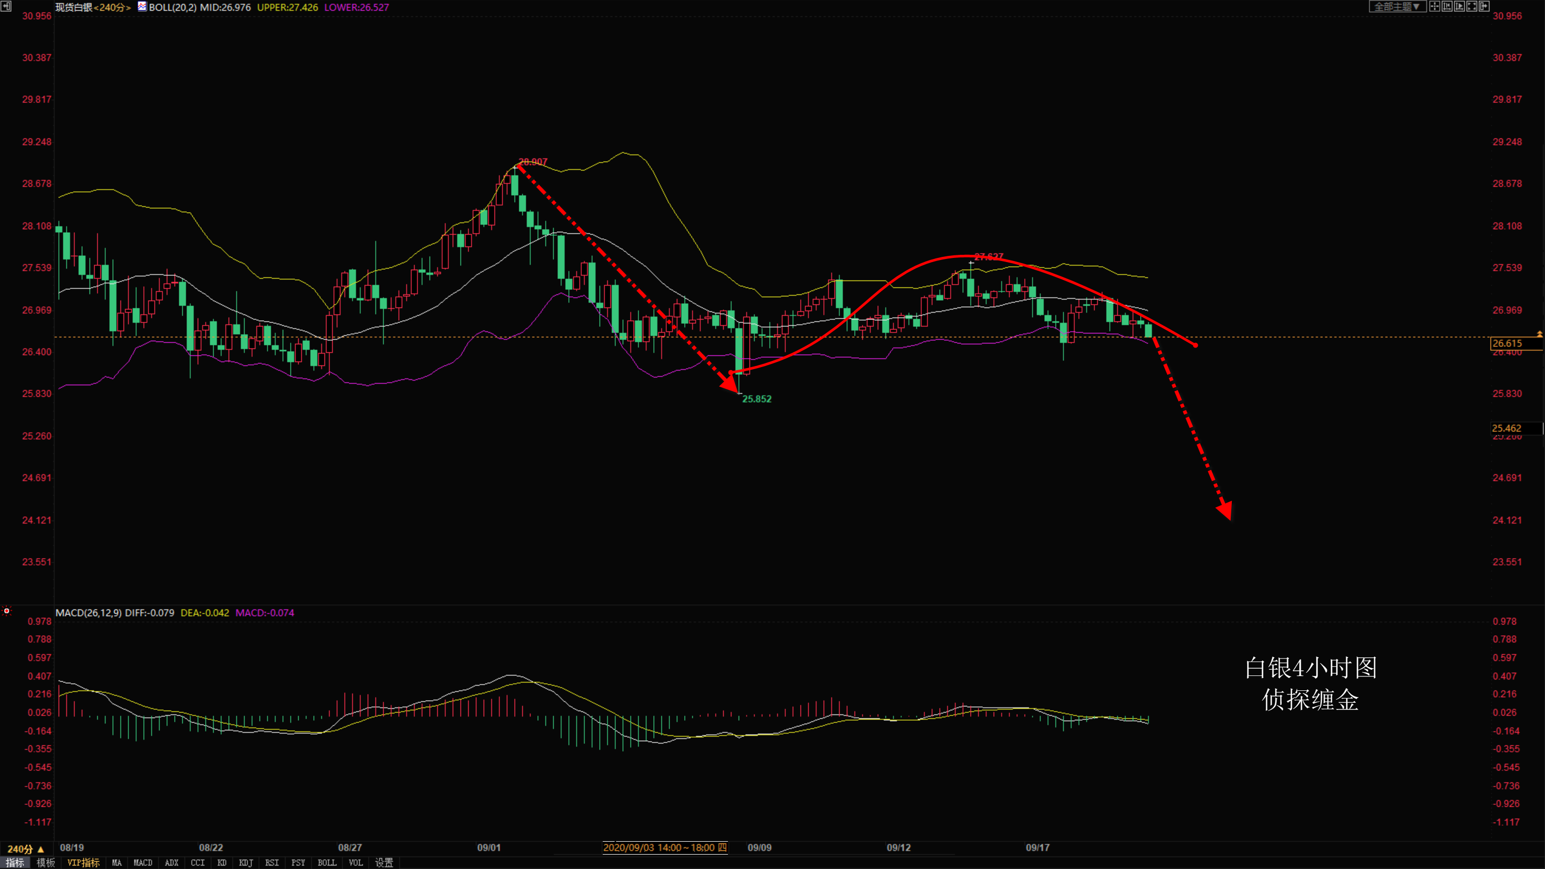Open the 设置 settings button
The height and width of the screenshot is (869, 1545).
click(x=384, y=862)
